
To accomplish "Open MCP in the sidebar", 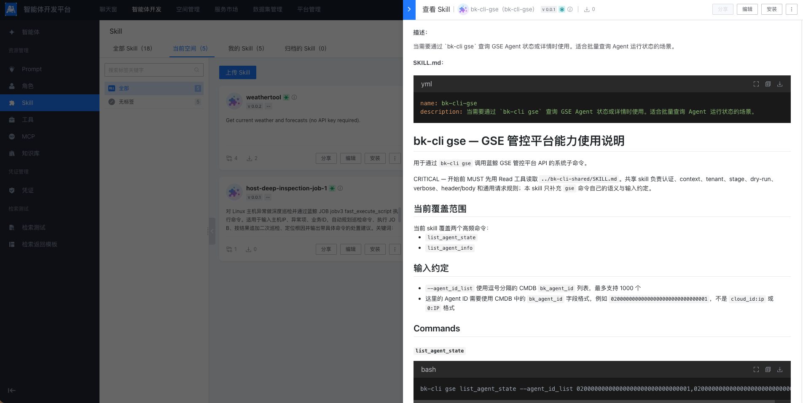I will [x=50, y=136].
